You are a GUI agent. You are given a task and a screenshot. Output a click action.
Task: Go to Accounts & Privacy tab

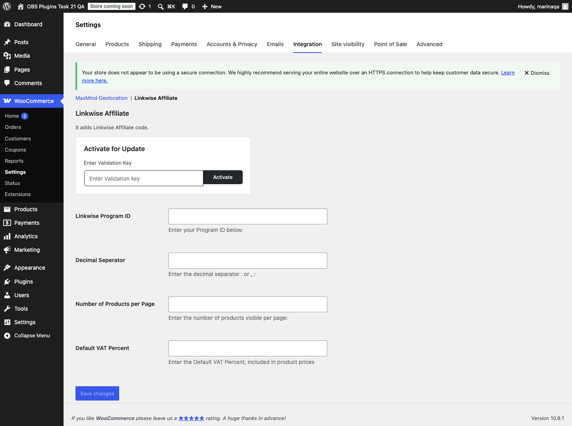[232, 44]
